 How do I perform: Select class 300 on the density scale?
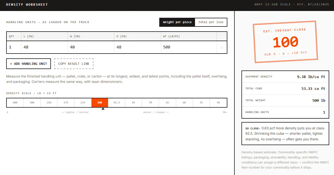point(32,103)
